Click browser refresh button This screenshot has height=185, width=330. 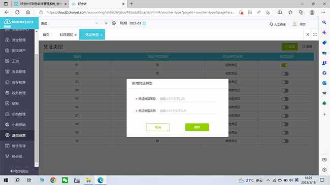(x=17, y=12)
